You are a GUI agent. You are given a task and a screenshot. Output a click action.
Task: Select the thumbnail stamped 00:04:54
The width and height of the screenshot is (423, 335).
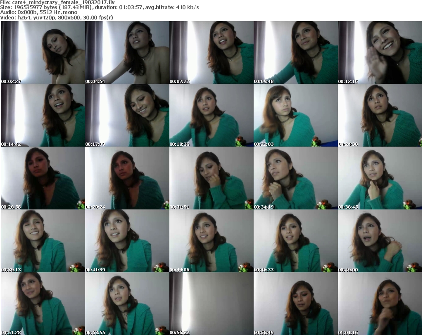tap(127, 52)
